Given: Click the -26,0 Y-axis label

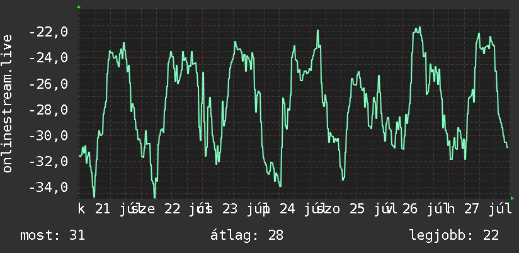Looking at the screenshot, I should [48, 84].
